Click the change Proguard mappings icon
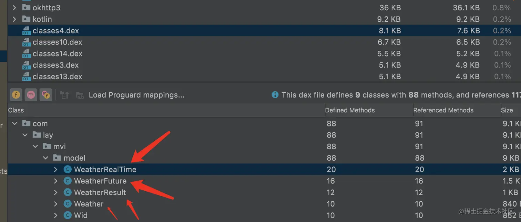 point(64,95)
